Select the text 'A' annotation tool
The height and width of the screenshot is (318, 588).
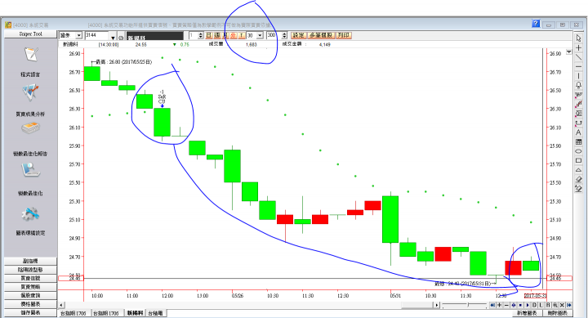pos(579,132)
